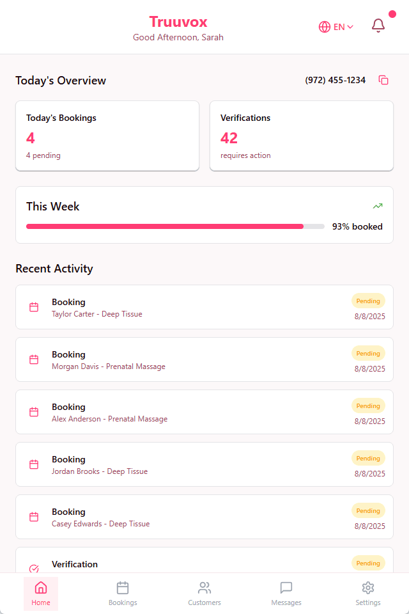409x614 pixels.
Task: Select the Today's Bookings card
Action: tap(107, 136)
